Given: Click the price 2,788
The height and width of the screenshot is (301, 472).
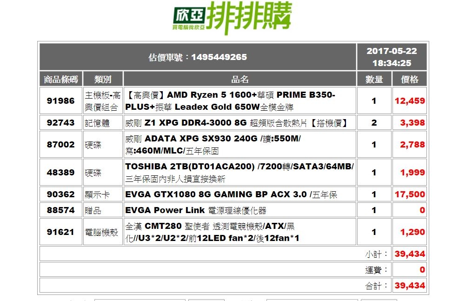Looking at the screenshot, I should coord(412,145).
